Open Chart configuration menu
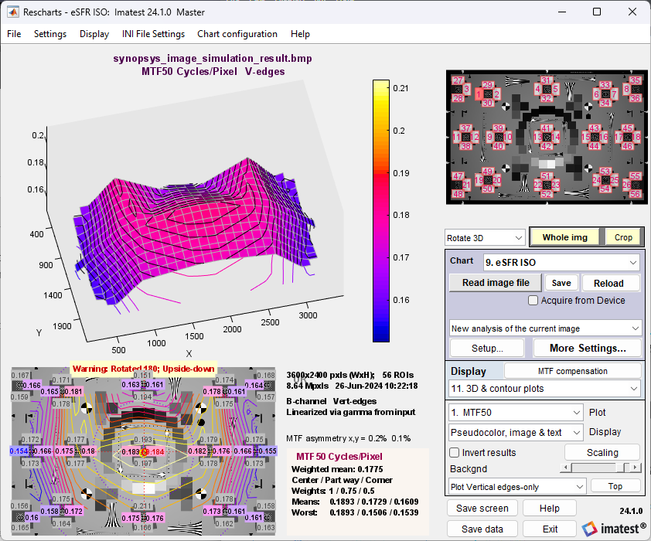The image size is (651, 541). tap(237, 34)
